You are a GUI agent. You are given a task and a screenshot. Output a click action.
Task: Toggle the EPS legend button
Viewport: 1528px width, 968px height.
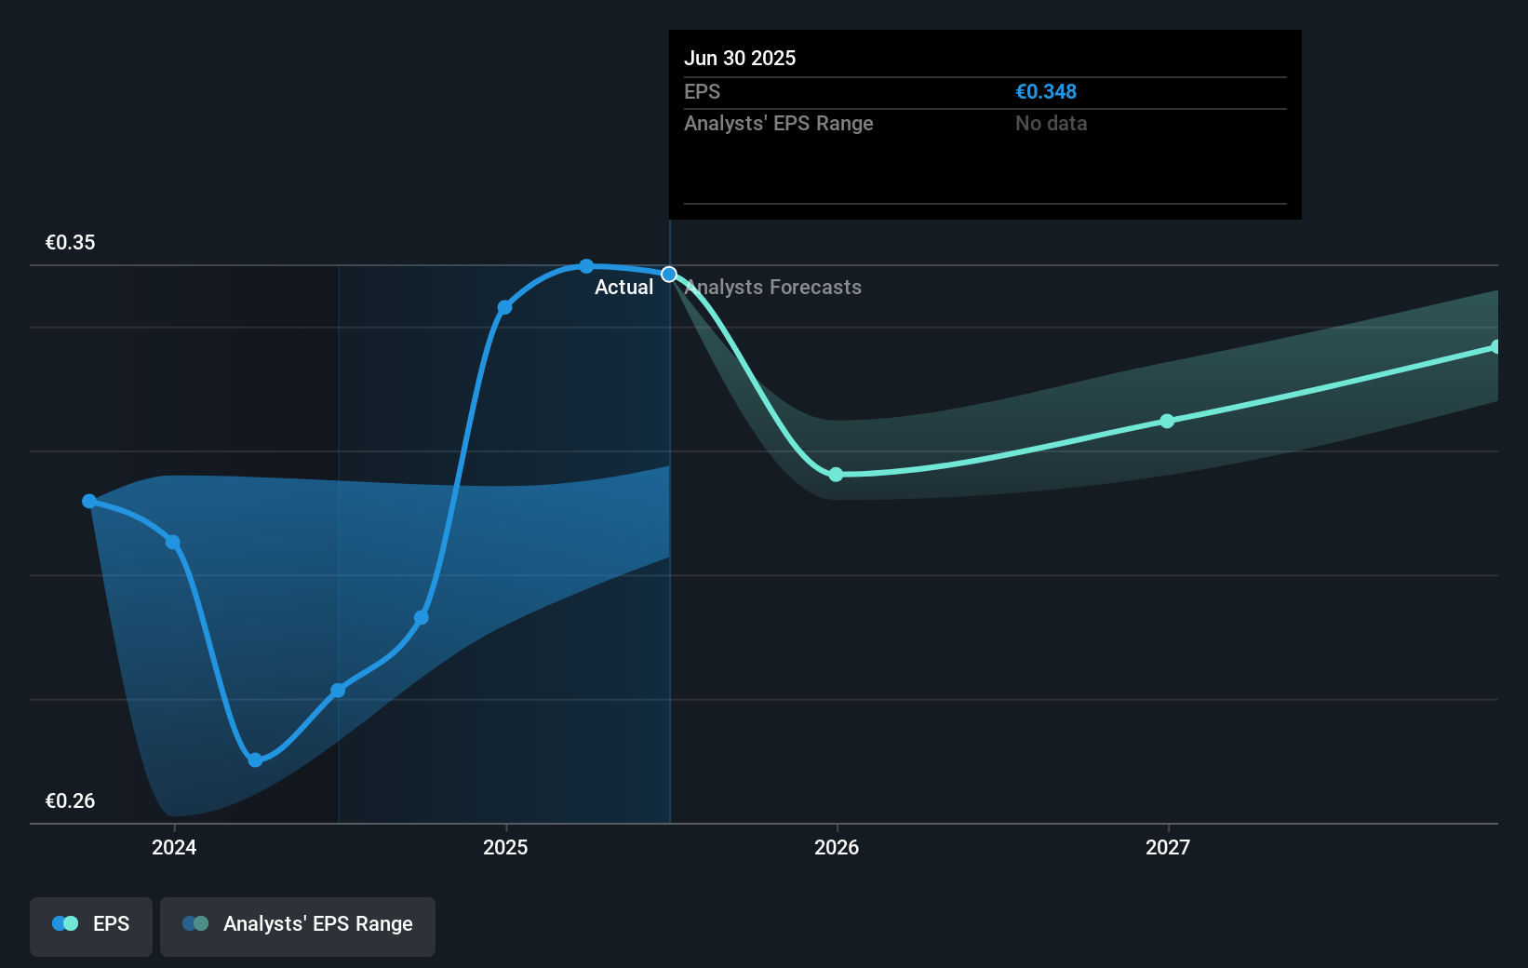click(91, 925)
